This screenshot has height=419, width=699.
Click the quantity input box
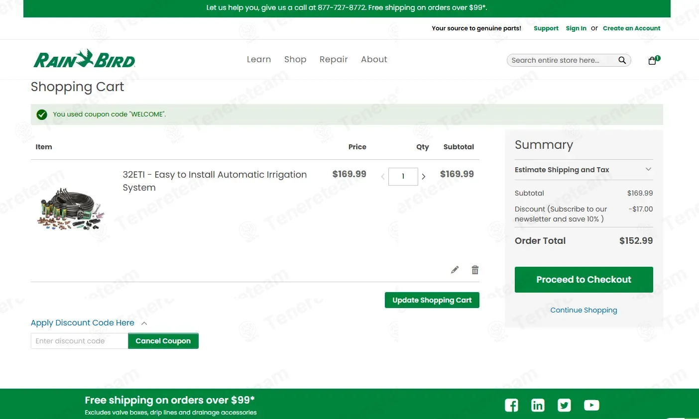(403, 177)
